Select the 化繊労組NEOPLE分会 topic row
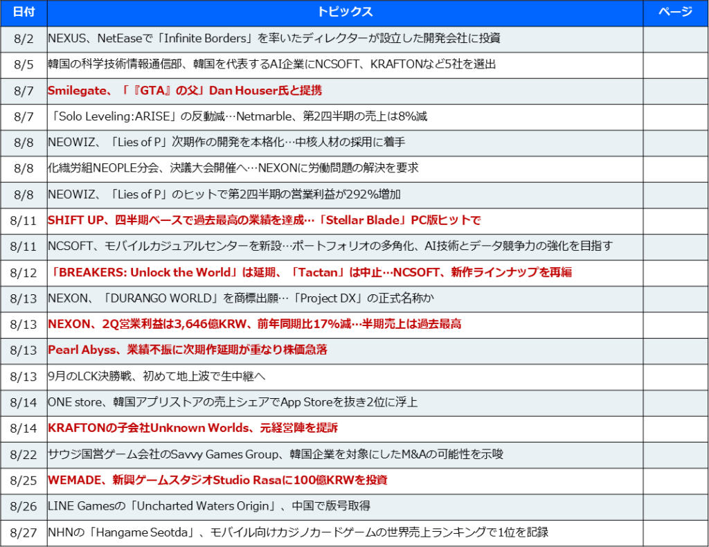 click(233, 168)
